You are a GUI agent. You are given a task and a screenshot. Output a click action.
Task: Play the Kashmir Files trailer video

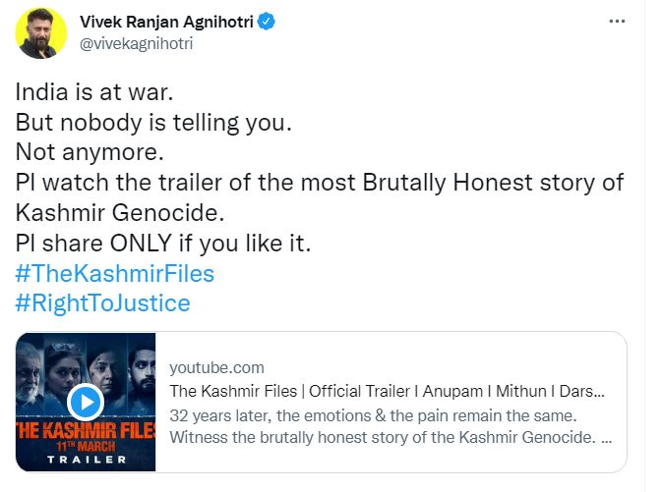coord(86,402)
